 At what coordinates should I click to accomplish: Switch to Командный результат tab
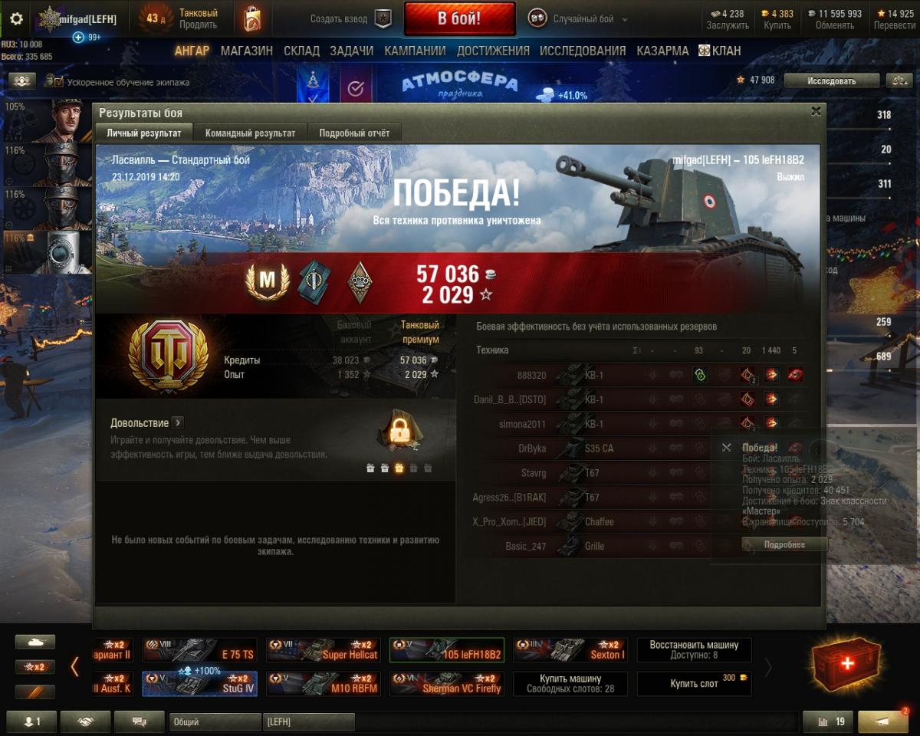[250, 133]
